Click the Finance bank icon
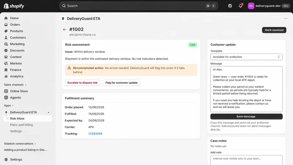Viewport: 293px width, 165px height. [6, 70]
